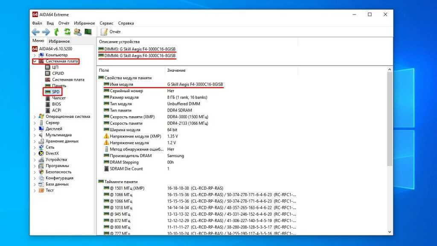The width and height of the screenshot is (437, 246).
Task: Click the Значение column header
Action: [176, 70]
